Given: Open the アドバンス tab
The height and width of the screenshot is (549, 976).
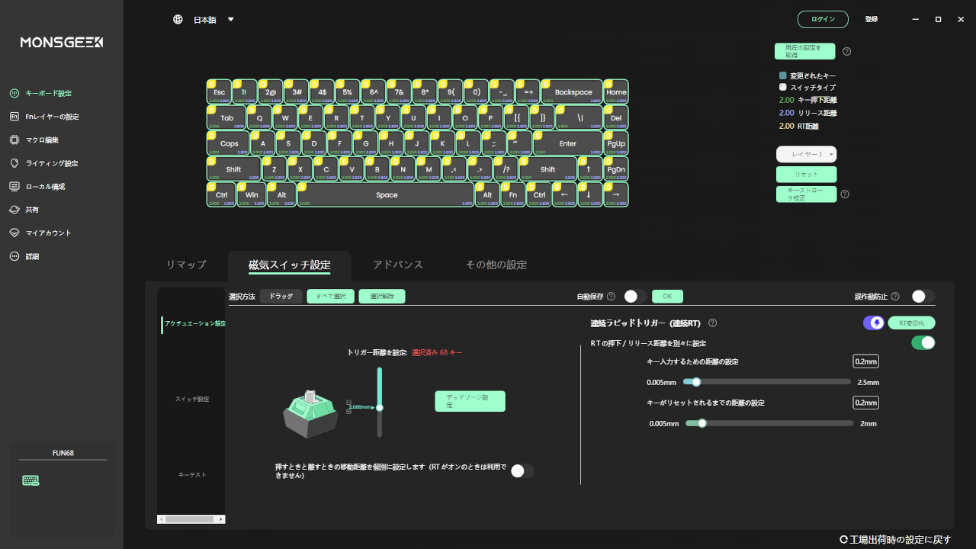Looking at the screenshot, I should pos(397,265).
